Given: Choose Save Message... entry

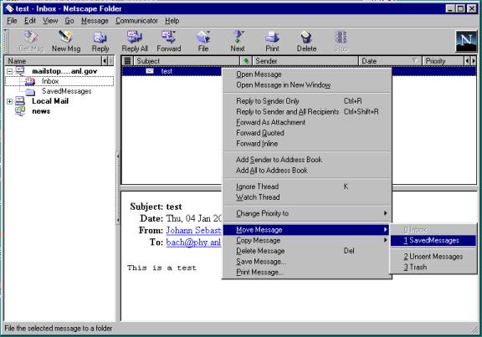Looking at the screenshot, I should coord(307,262).
